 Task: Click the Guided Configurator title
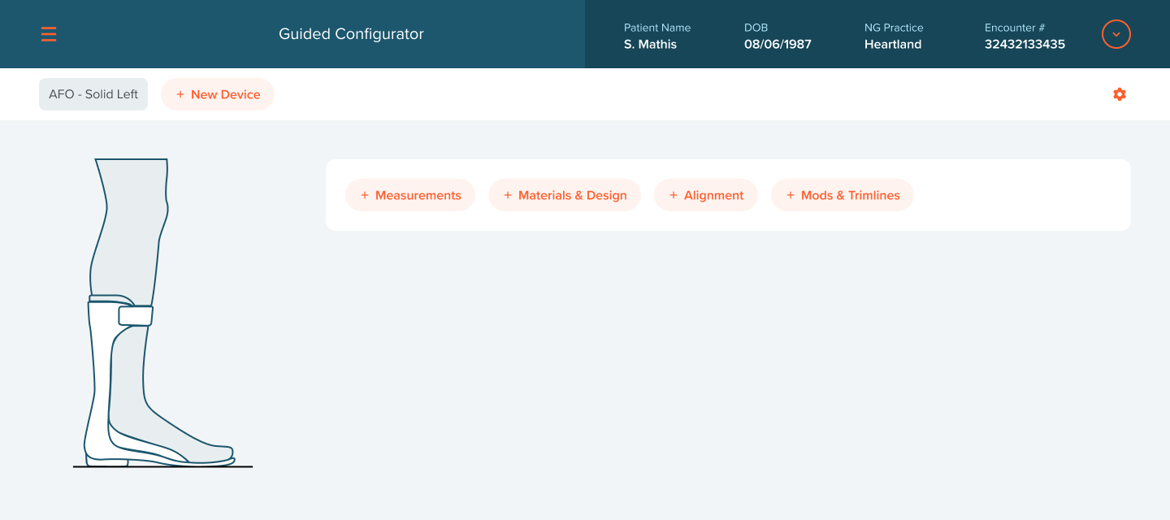click(351, 34)
